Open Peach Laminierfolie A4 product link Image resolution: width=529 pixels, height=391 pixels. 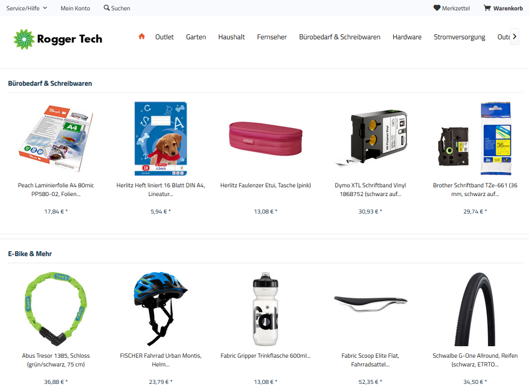pyautogui.click(x=56, y=189)
